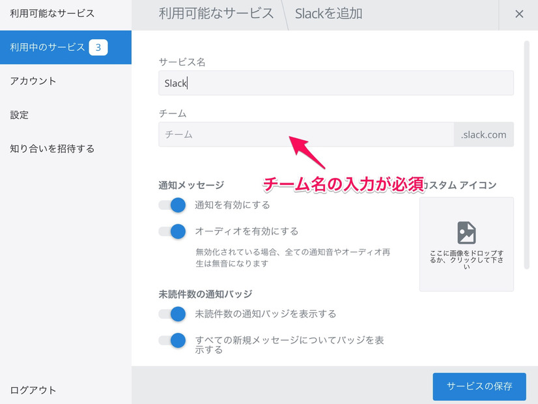Click the Slackを追加 breadcrumb title

point(328,14)
